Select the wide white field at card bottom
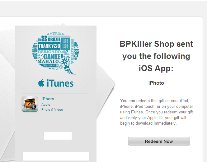The height and width of the screenshot is (162, 207). tap(56, 156)
